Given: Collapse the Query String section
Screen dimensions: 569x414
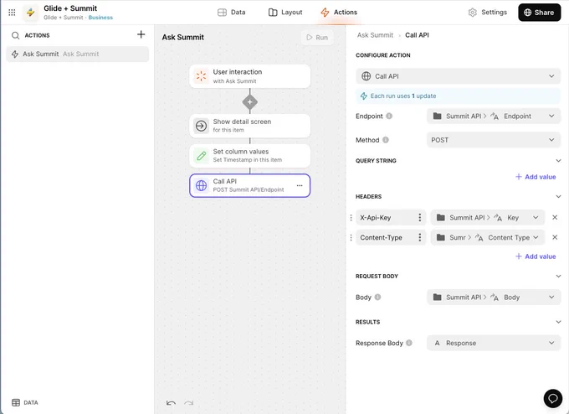Looking at the screenshot, I should 558,161.
